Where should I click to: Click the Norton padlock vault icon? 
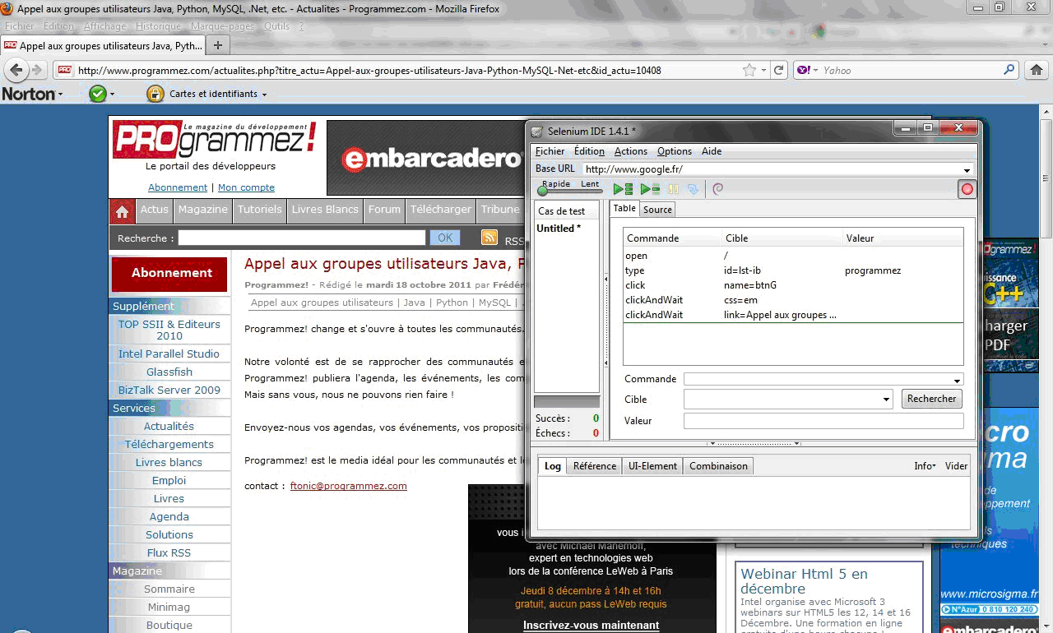[155, 94]
